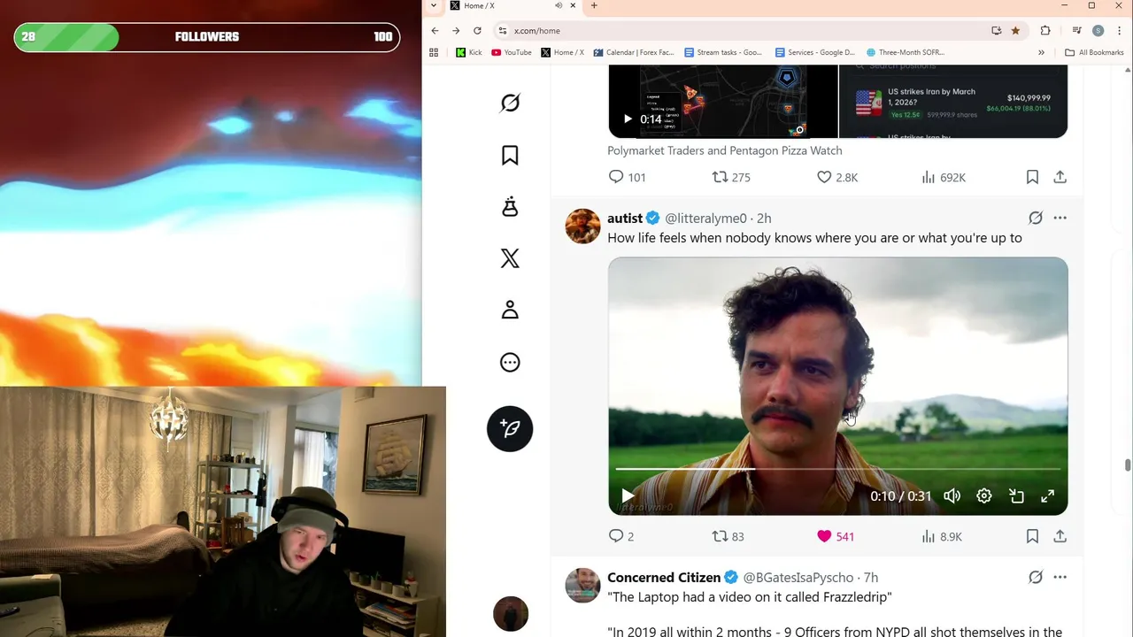The image size is (1133, 637).
Task: Open Grok actions on Concerned Citizen's post
Action: coord(1035,577)
